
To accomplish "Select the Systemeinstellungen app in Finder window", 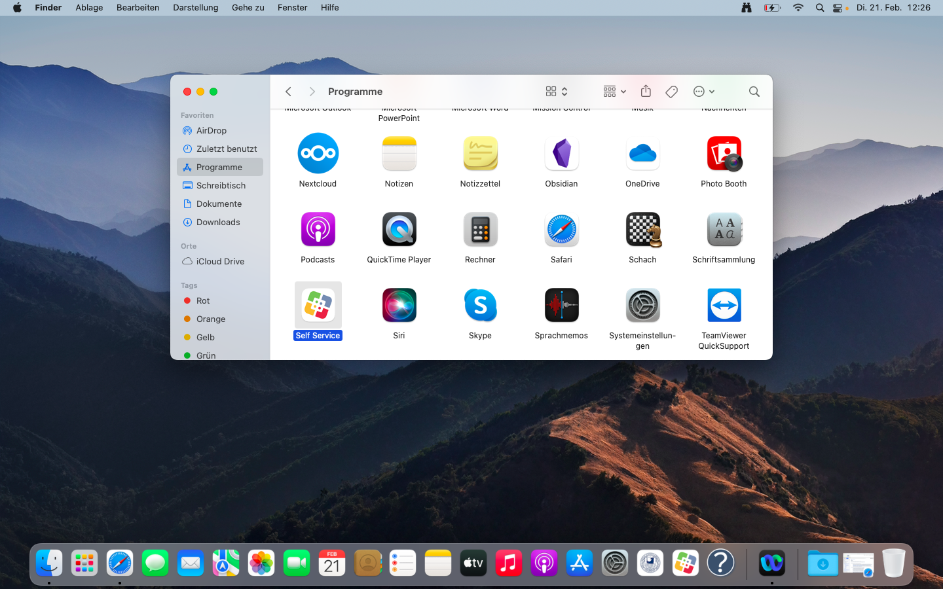I will pos(642,305).
